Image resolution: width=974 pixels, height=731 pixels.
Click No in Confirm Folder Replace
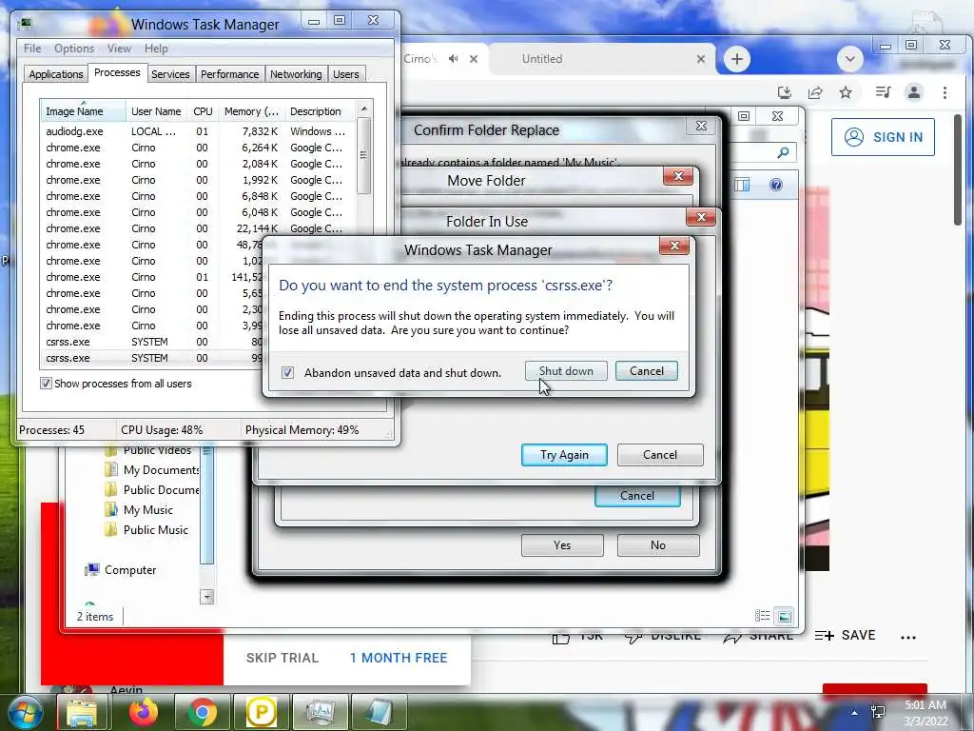point(658,545)
